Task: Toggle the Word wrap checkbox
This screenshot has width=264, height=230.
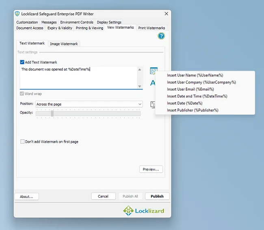Action: coord(22,94)
